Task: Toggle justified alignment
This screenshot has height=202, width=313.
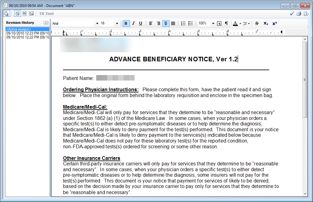Action: click(x=173, y=23)
